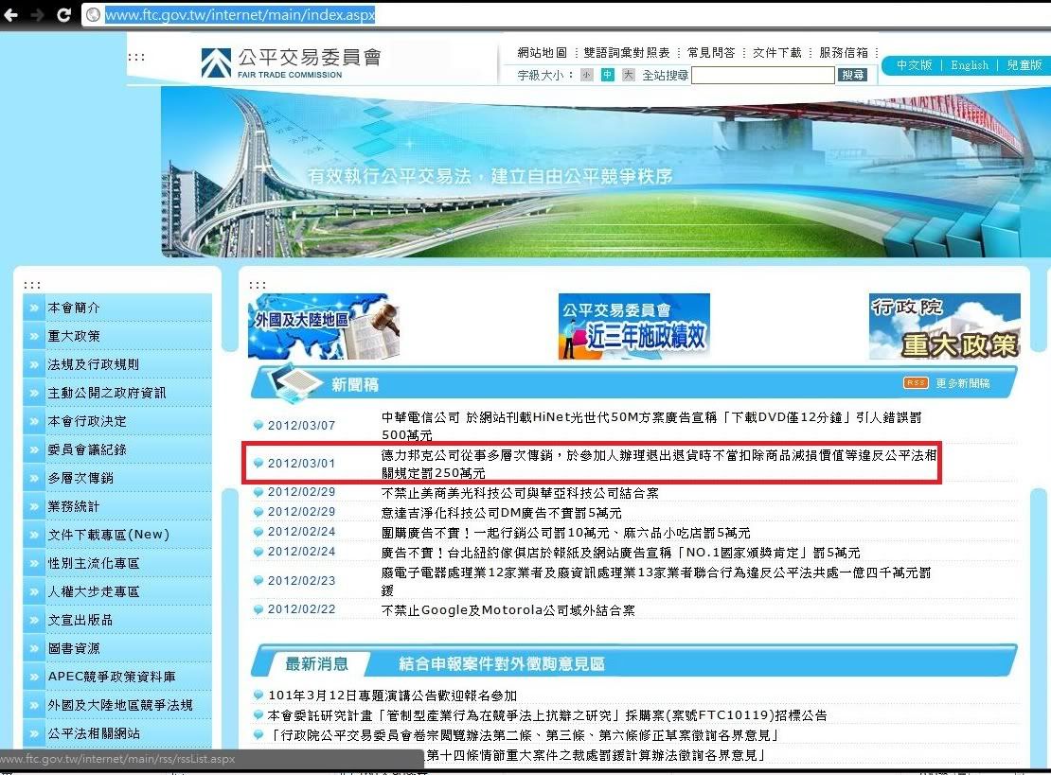Set font size to small (小)
The width and height of the screenshot is (1051, 775).
(587, 75)
